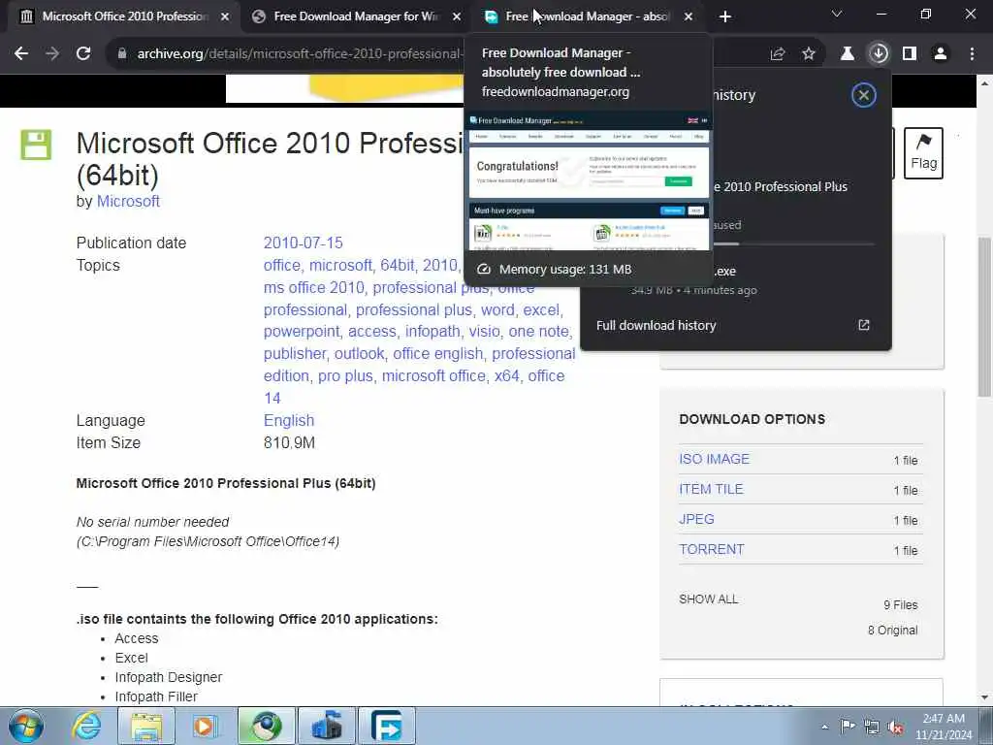Click the scrollbar down arrow
Viewport: 993px width, 745px height.
tap(984, 697)
